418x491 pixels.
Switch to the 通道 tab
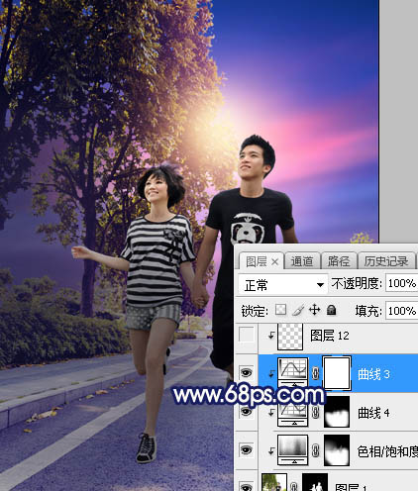[x=302, y=261]
